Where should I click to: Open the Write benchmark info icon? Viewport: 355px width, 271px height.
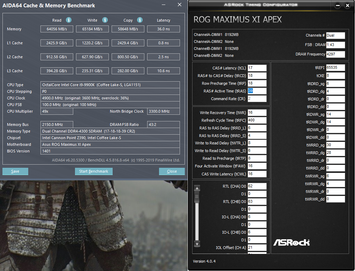[x=105, y=20]
